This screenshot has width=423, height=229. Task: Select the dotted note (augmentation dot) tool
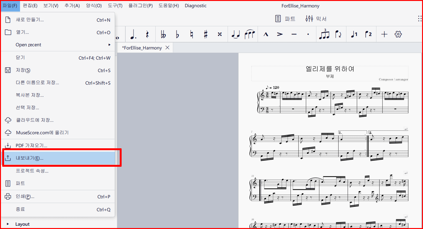coord(133,34)
